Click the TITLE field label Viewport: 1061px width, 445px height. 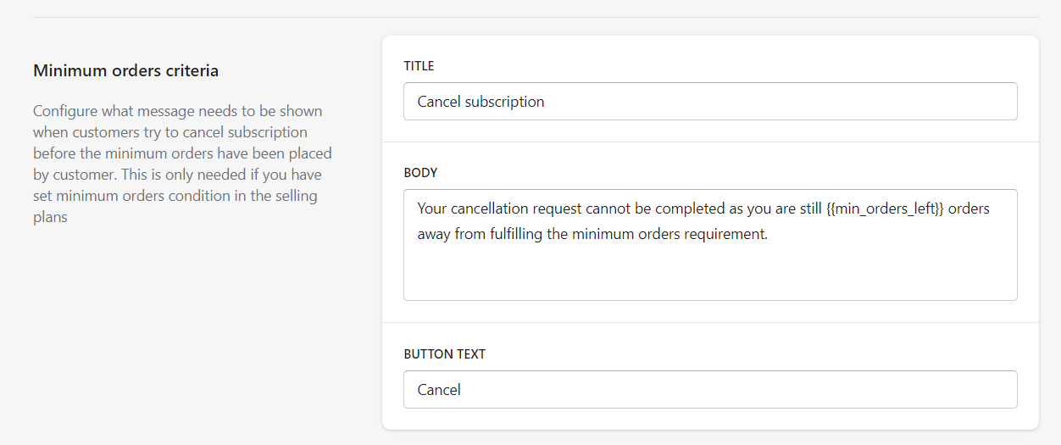(419, 66)
